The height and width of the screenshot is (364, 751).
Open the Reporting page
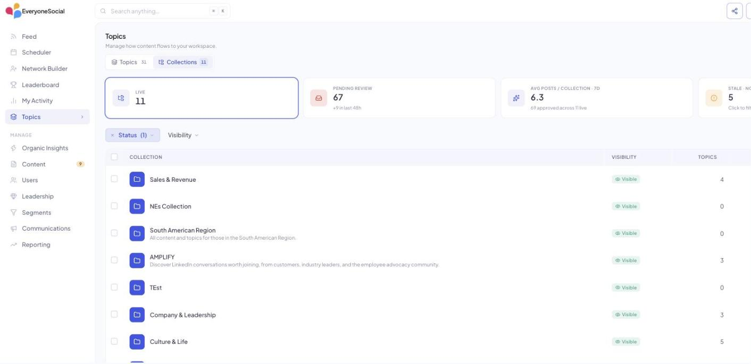(36, 245)
